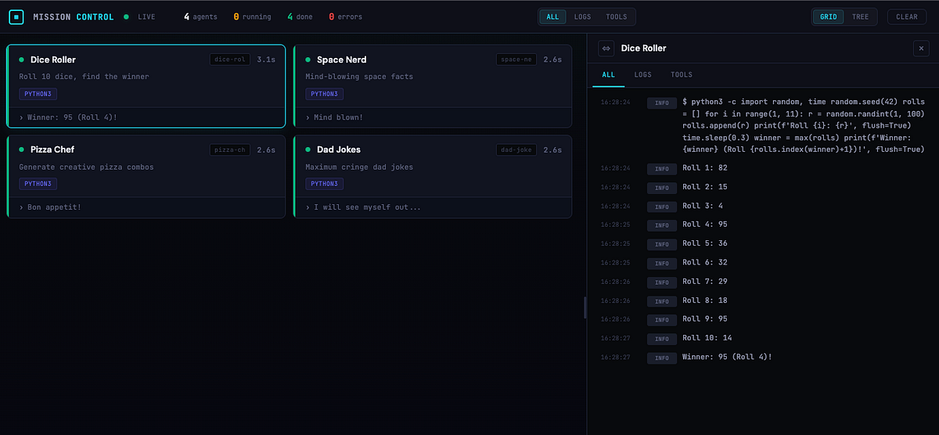The width and height of the screenshot is (939, 435).
Task: Click the 'Roll 5: 36' log entry
Action: (x=761, y=243)
